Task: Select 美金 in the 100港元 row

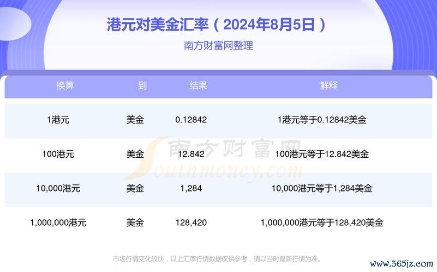Action: coord(135,154)
